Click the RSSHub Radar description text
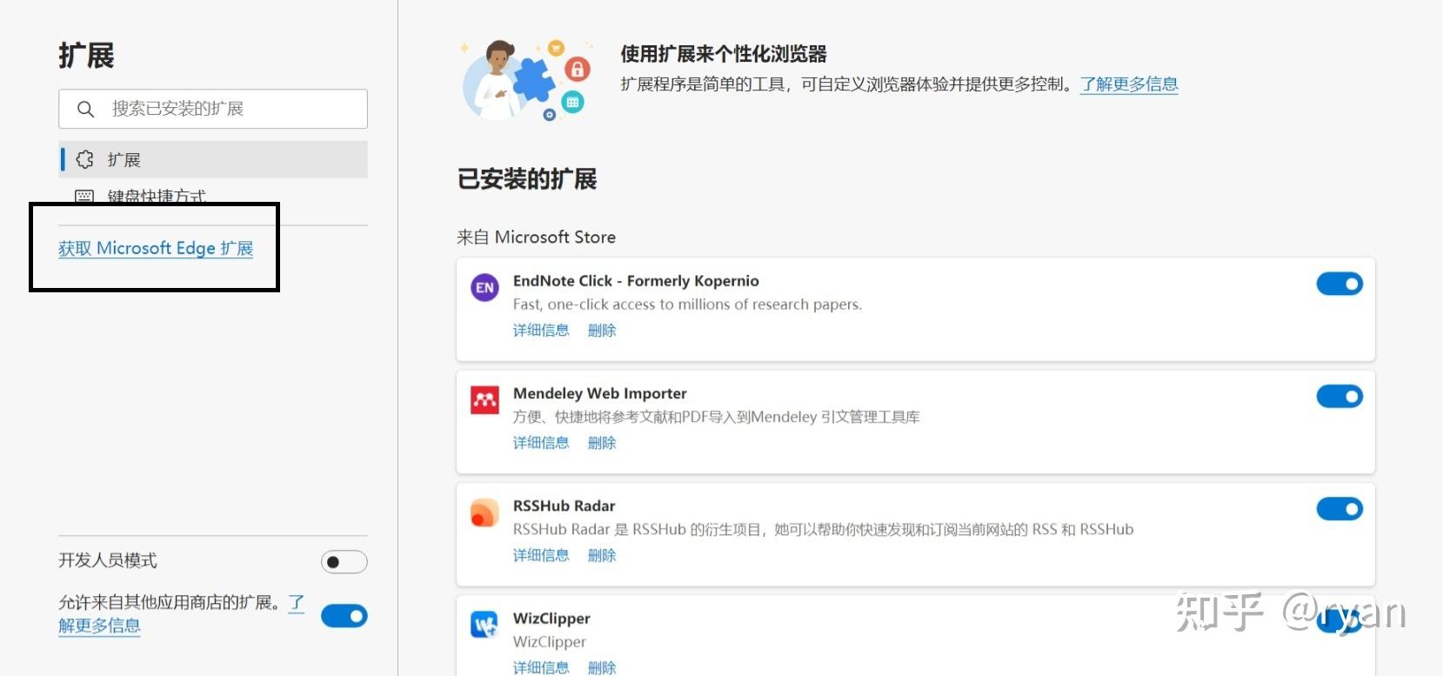 point(824,529)
